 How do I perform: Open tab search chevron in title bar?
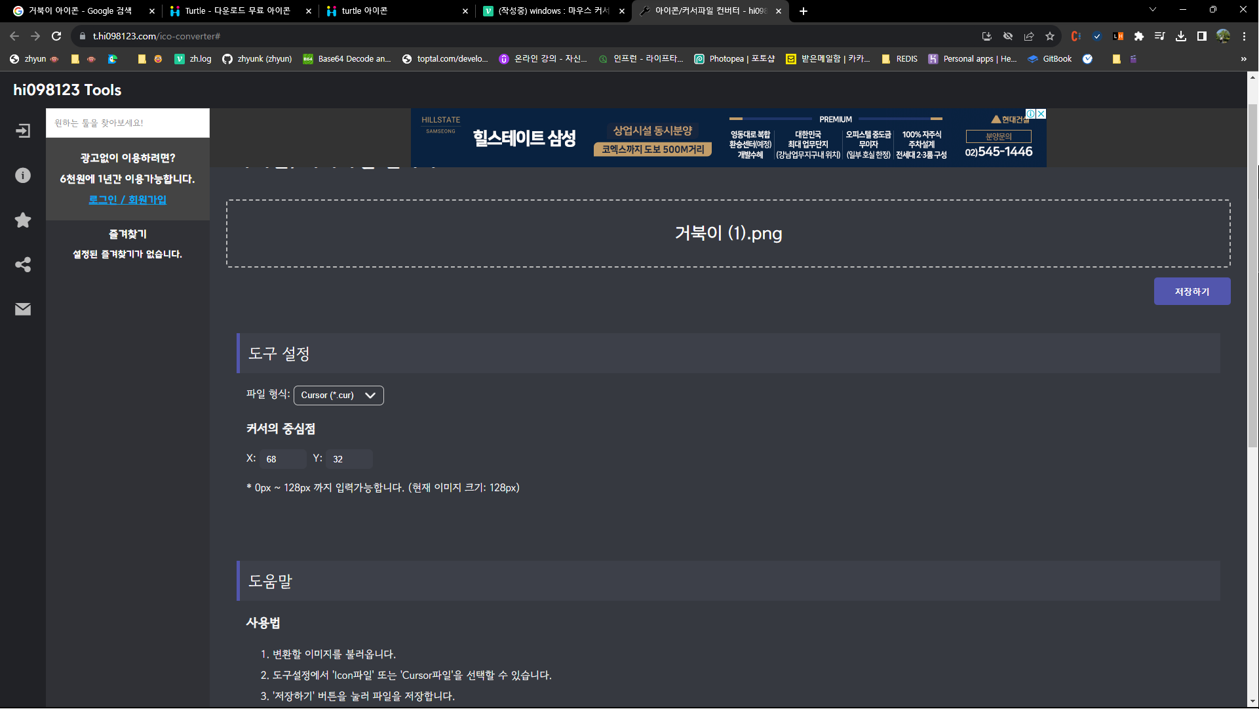(x=1153, y=10)
